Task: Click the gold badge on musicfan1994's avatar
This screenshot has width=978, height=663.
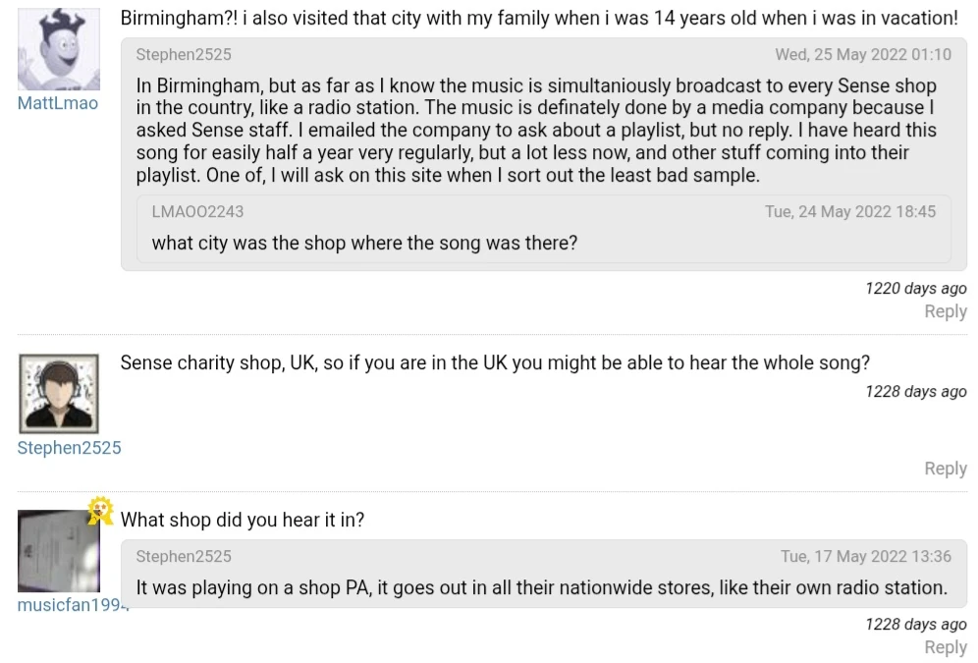Action: (99, 510)
